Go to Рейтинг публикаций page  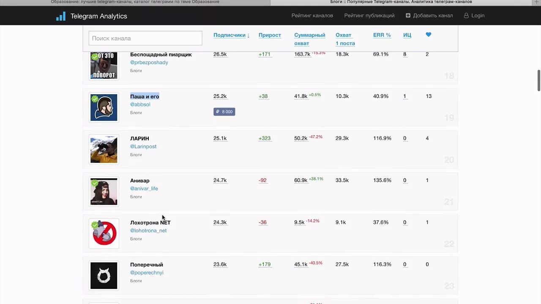click(x=369, y=16)
